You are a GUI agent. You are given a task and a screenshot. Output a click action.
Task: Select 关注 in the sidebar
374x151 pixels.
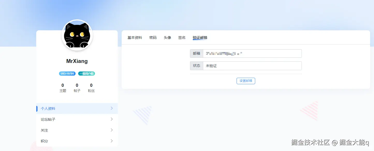(x=44, y=130)
